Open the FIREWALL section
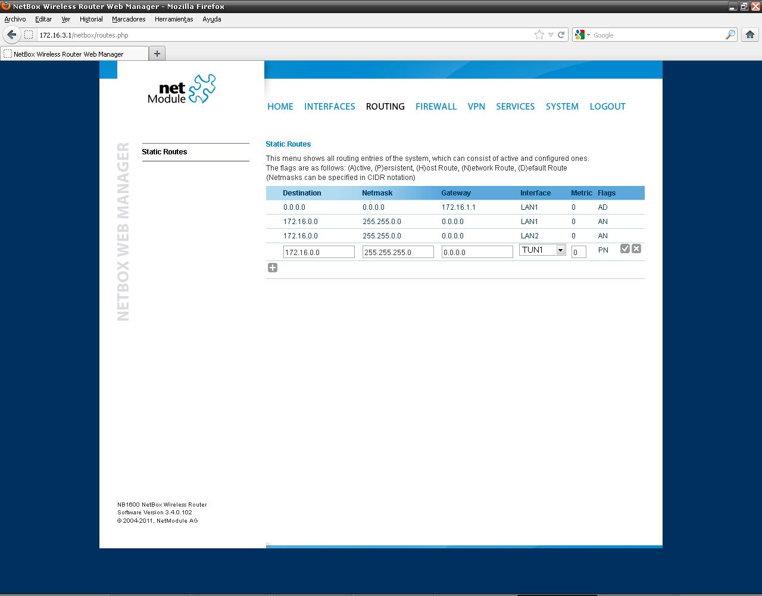 [x=436, y=107]
